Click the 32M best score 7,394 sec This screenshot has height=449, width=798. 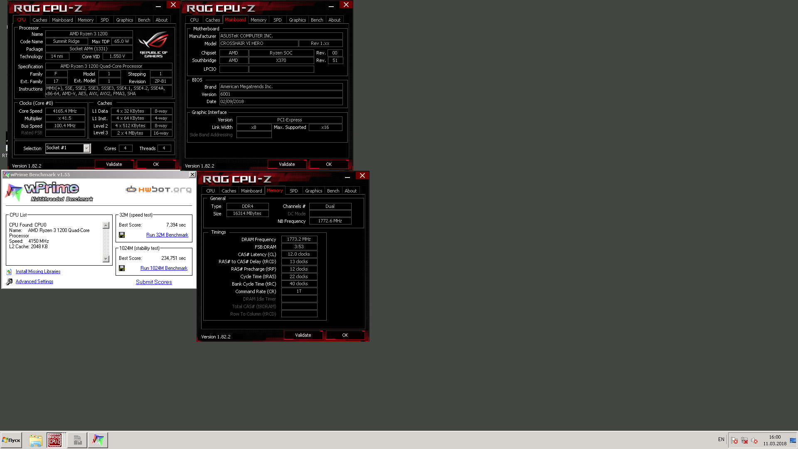pyautogui.click(x=176, y=225)
